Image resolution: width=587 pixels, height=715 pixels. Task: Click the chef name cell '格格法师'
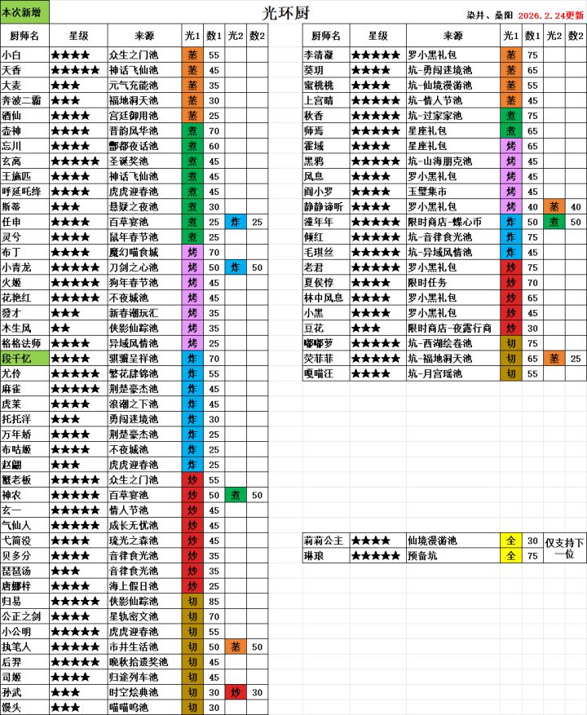coord(24,343)
